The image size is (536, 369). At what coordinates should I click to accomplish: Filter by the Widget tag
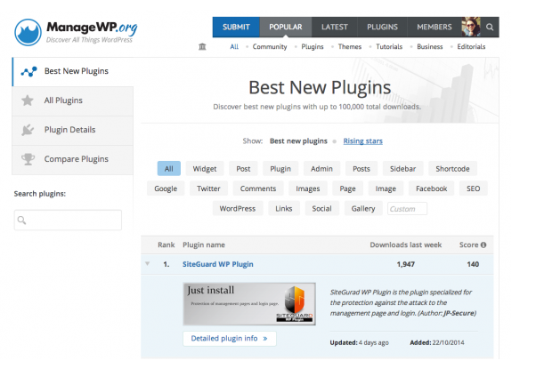coord(205,169)
